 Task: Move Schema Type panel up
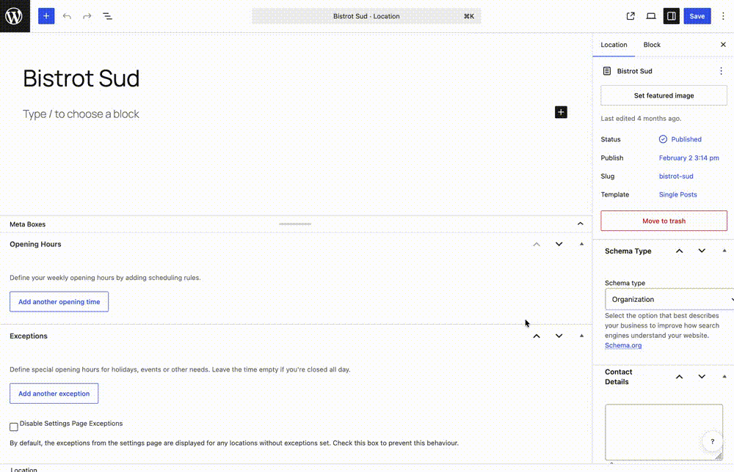679,251
